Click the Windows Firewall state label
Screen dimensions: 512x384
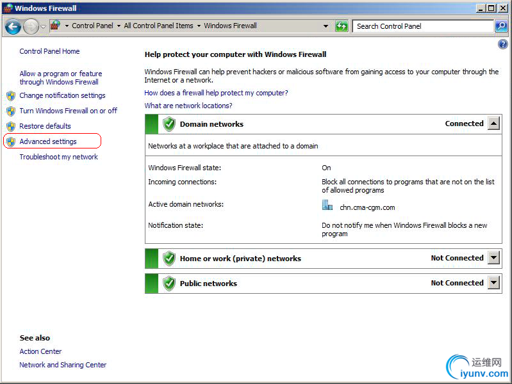pos(185,168)
